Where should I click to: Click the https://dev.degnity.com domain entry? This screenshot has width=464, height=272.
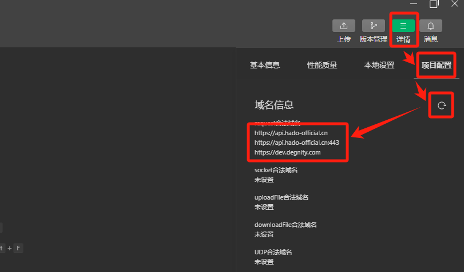287,152
